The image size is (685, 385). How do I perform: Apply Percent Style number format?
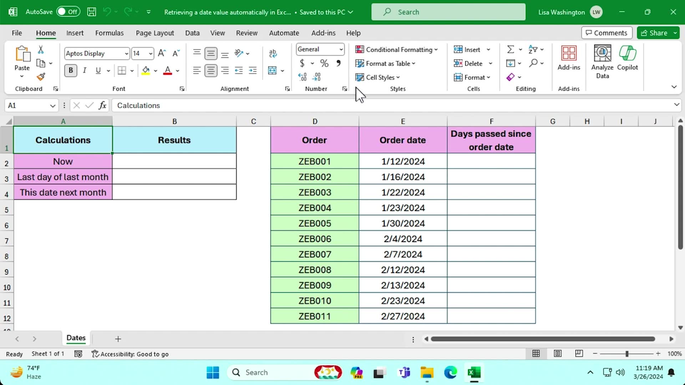(324, 63)
